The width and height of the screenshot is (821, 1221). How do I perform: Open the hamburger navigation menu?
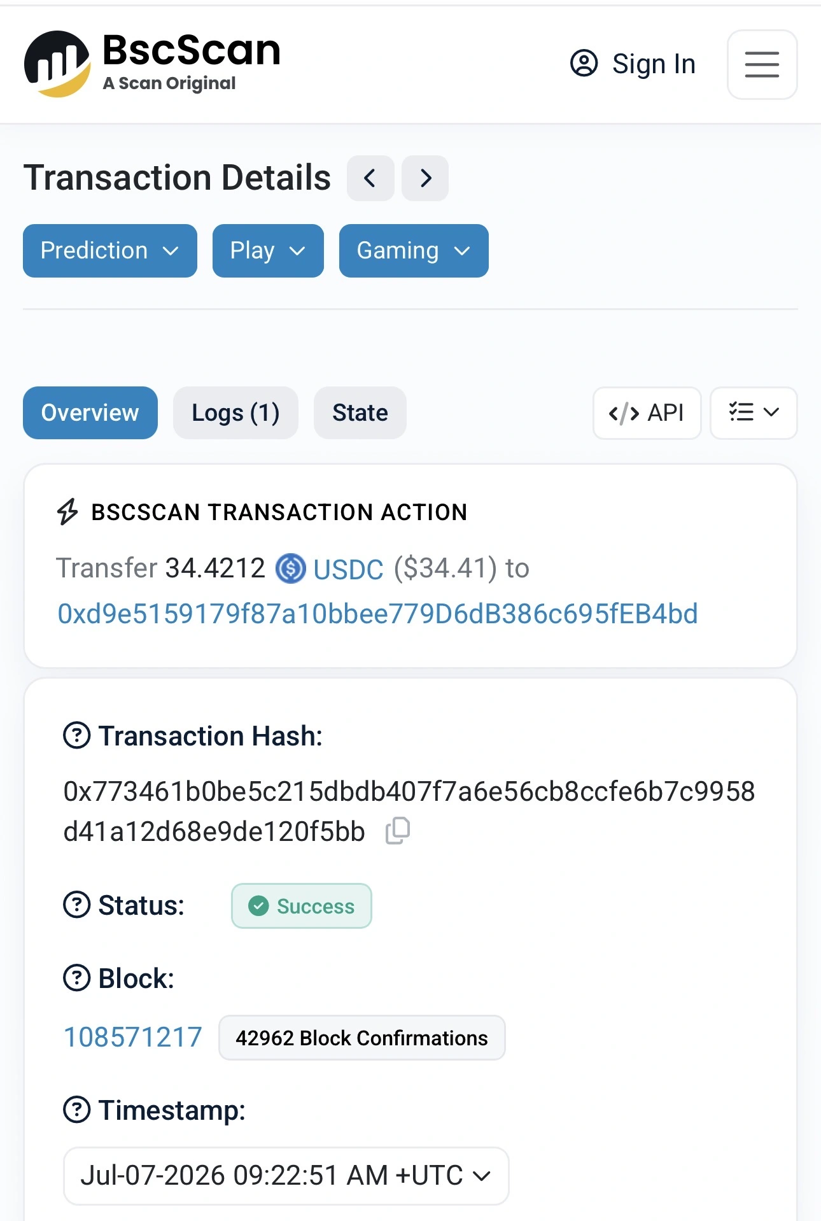762,64
